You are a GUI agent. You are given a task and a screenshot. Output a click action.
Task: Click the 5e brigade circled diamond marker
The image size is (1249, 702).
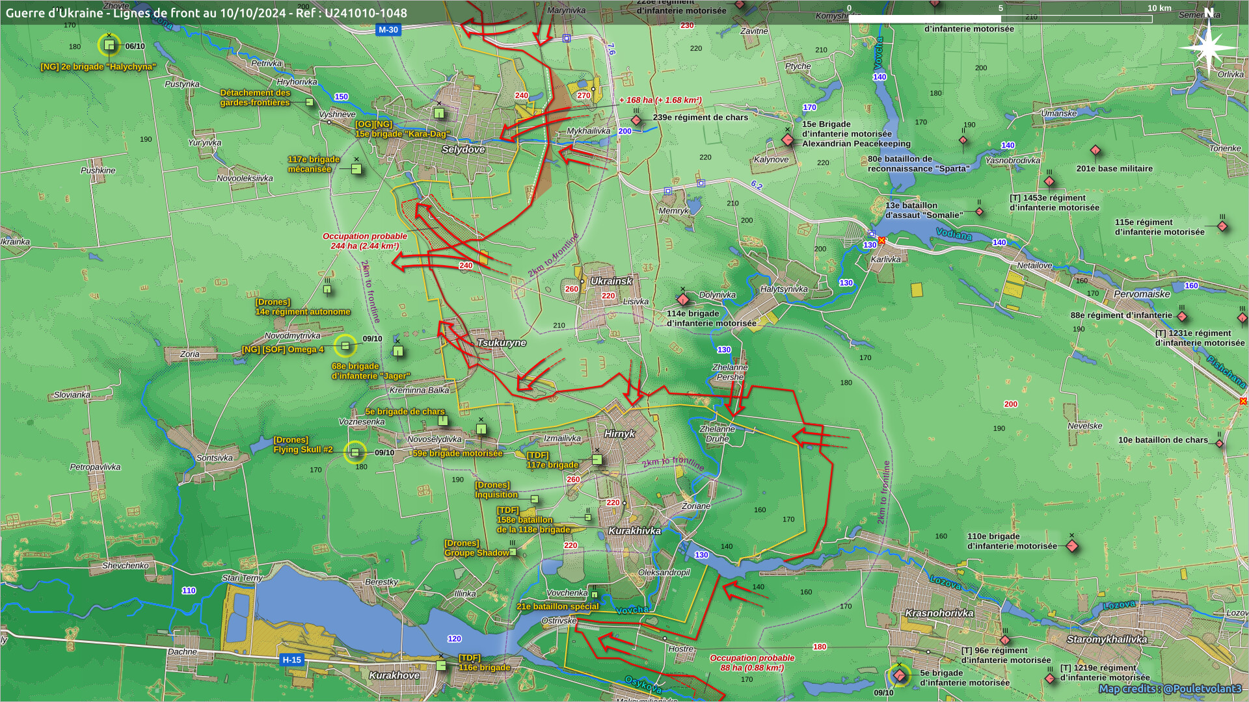[x=900, y=675]
